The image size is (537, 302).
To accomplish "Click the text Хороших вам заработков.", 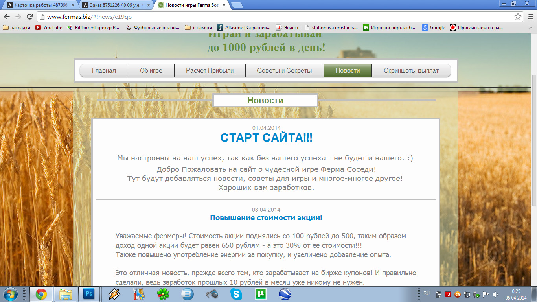I will 266,188.
